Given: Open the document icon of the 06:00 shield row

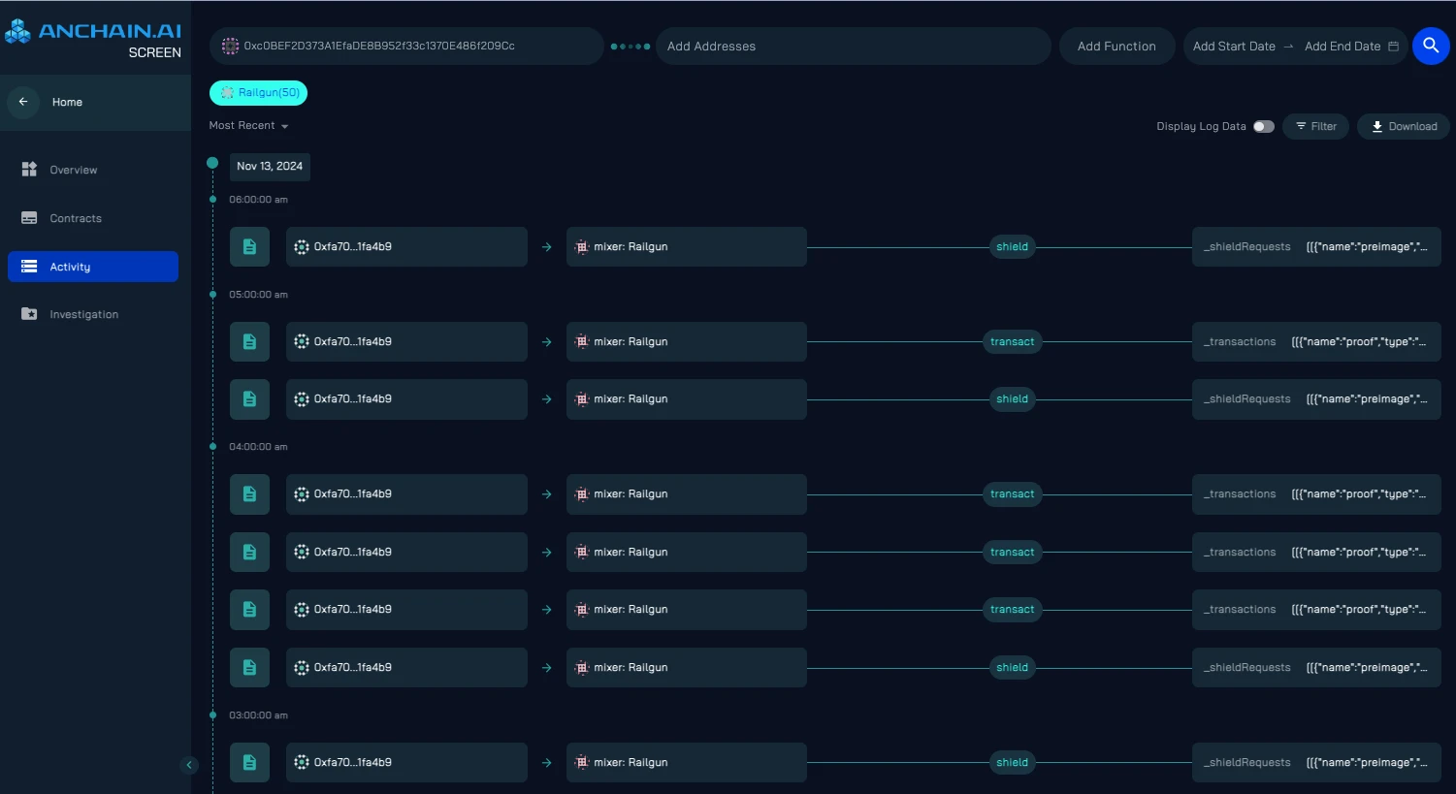Looking at the screenshot, I should click(x=249, y=247).
